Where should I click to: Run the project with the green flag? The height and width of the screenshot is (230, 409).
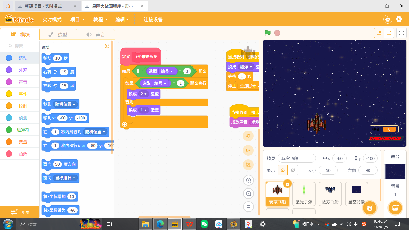click(267, 33)
